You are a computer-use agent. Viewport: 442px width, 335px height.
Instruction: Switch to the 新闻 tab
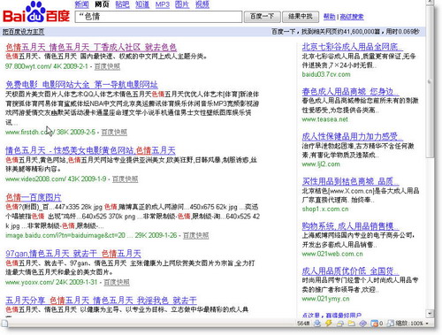pos(81,4)
